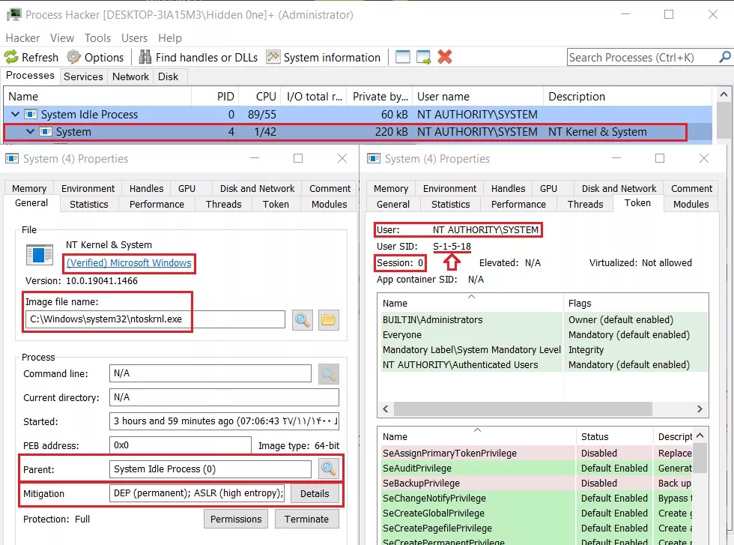Click the Refresh toolbar icon
Screen dimensions: 734x545
click(x=11, y=57)
